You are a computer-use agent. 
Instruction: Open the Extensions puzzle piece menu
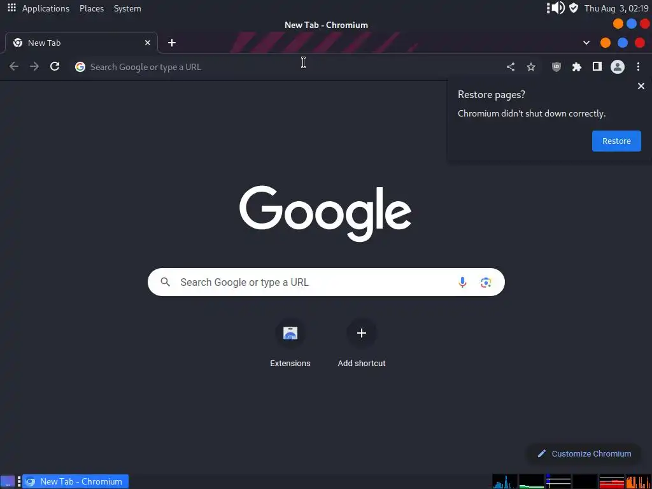point(577,66)
